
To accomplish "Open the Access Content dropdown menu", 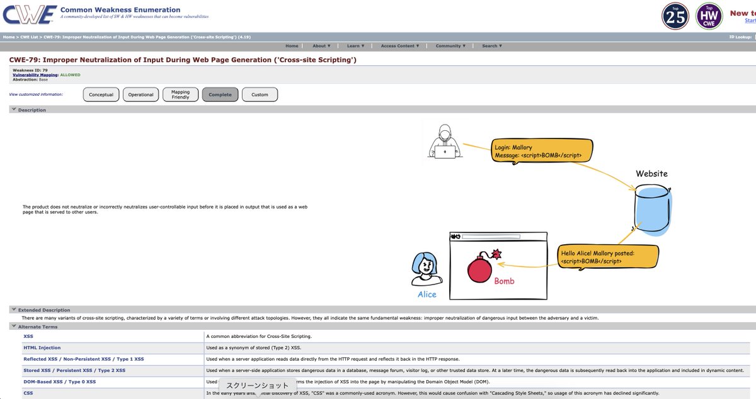I will [400, 46].
